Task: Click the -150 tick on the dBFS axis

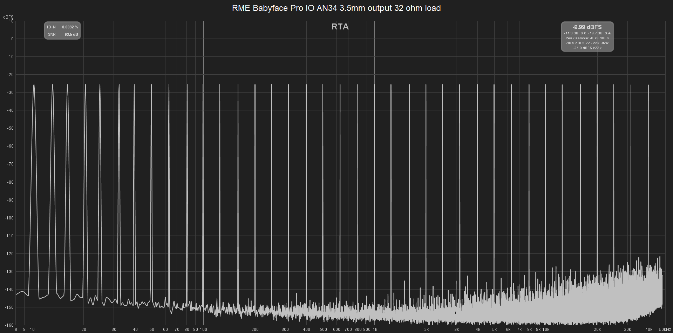Action: point(9,307)
